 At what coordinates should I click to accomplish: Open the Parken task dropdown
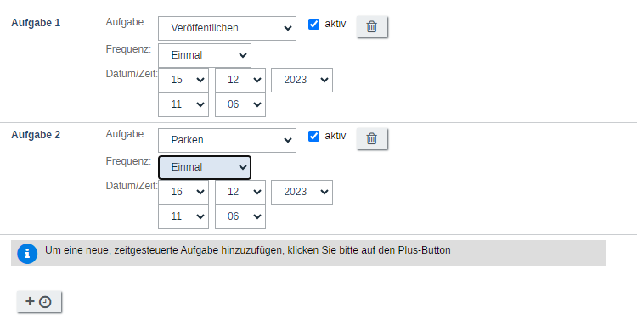pos(227,140)
